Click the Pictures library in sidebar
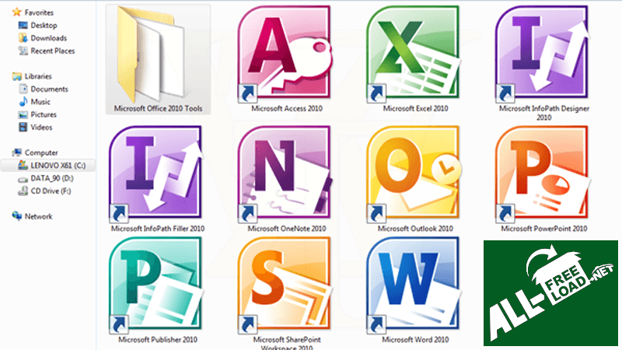The image size is (622, 350). pos(43,114)
